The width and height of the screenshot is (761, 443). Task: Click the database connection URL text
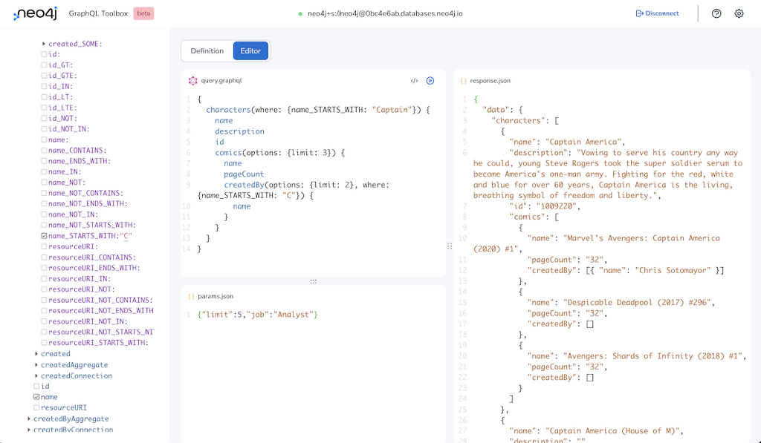click(386, 13)
